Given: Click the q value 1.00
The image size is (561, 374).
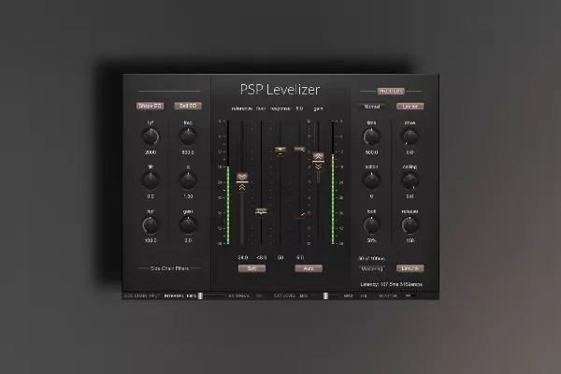Looking at the screenshot, I should click(x=188, y=196).
